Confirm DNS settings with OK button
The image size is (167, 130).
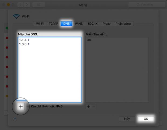pyautogui.click(x=146, y=119)
